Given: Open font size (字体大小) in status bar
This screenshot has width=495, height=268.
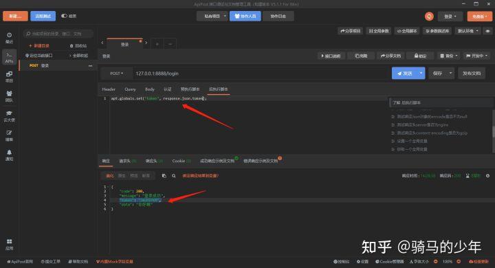Looking at the screenshot, I should pyautogui.click(x=419, y=261).
